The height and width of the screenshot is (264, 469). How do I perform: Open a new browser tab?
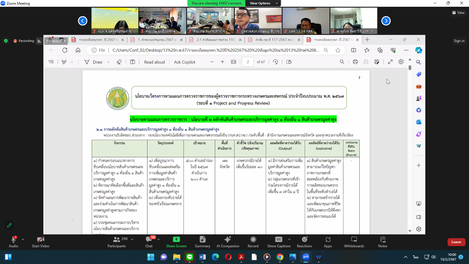tap(367, 40)
